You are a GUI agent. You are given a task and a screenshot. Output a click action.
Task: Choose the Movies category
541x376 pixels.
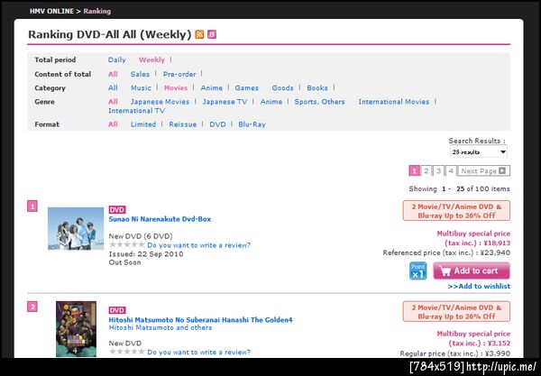click(176, 88)
